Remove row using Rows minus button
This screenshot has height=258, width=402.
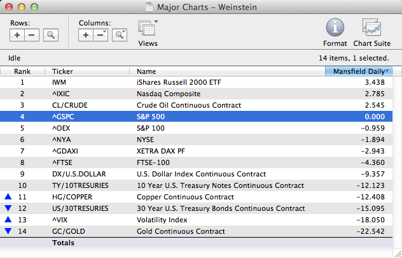click(x=32, y=35)
